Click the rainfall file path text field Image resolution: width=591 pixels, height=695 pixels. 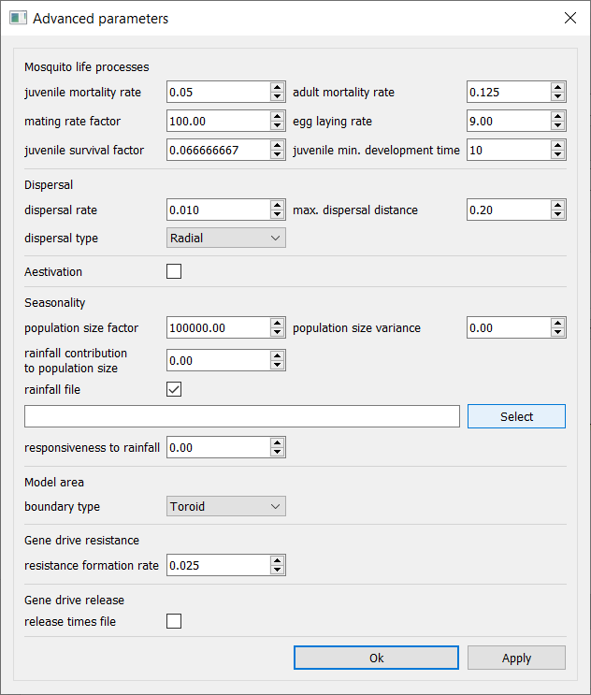coord(242,416)
